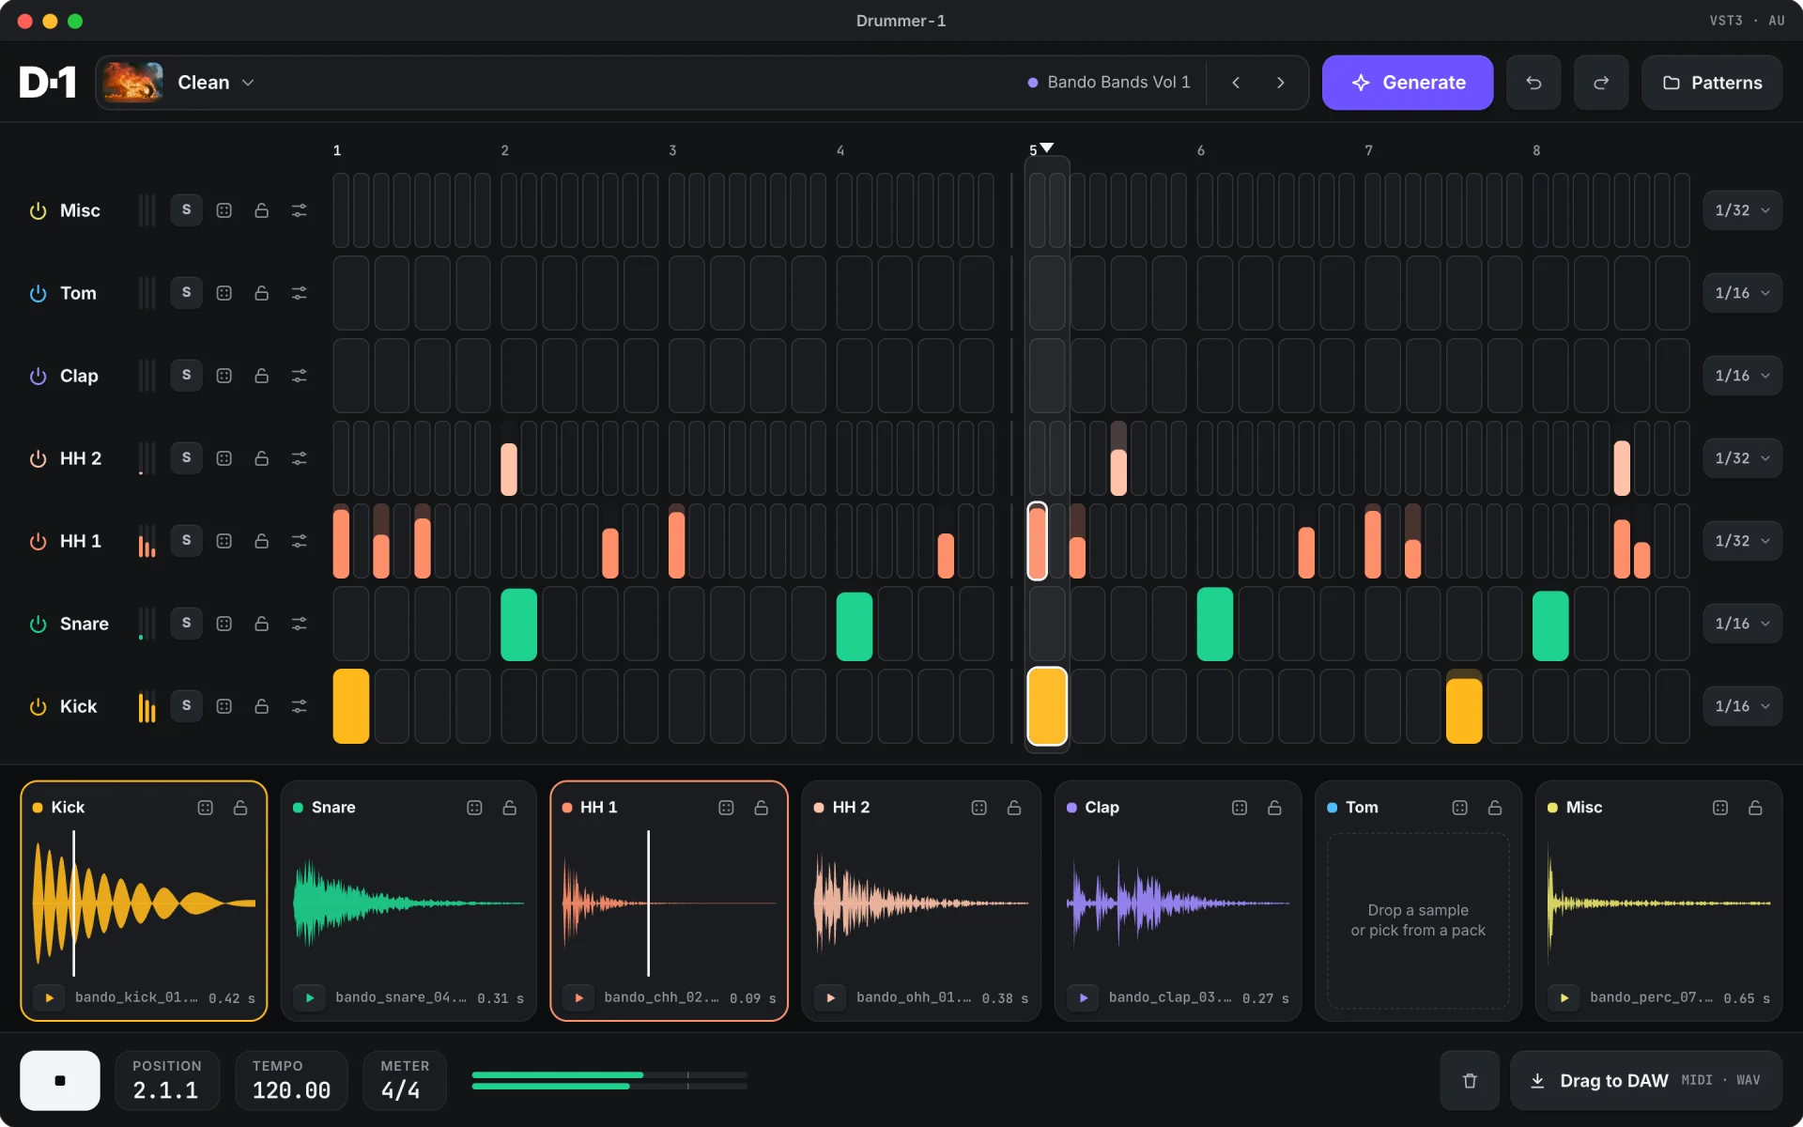
Task: Lock the Clap sample card
Action: tap(1274, 808)
